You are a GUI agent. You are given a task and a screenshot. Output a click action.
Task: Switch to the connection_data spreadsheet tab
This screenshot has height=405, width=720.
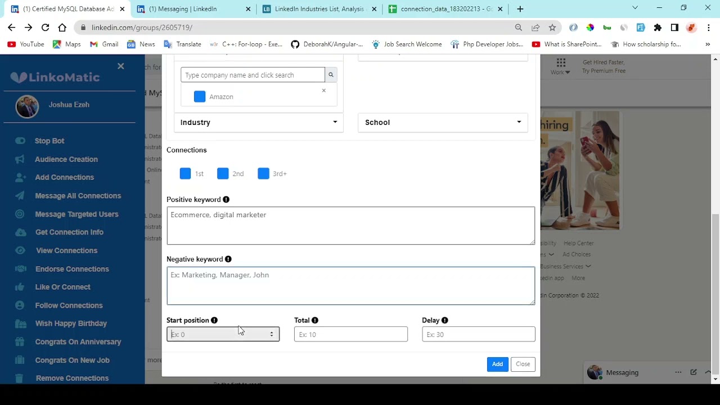click(446, 9)
